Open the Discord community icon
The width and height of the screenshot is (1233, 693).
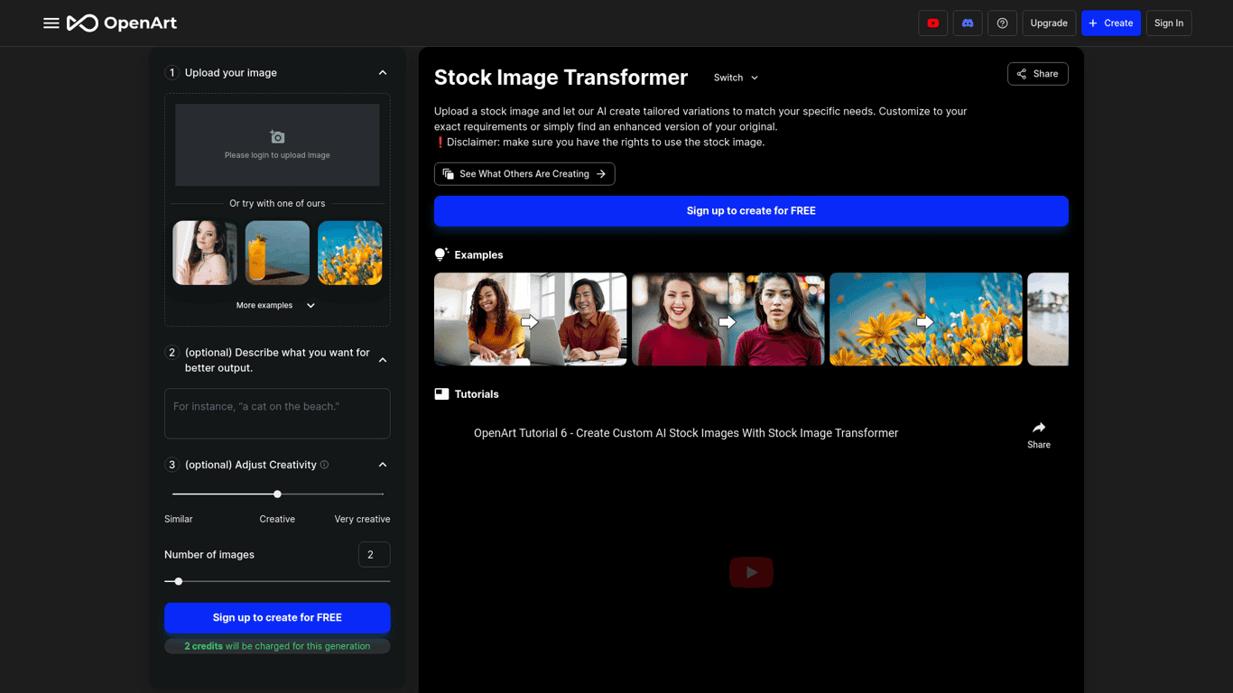[967, 23]
